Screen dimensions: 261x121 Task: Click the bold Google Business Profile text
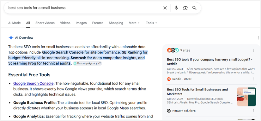(35, 103)
